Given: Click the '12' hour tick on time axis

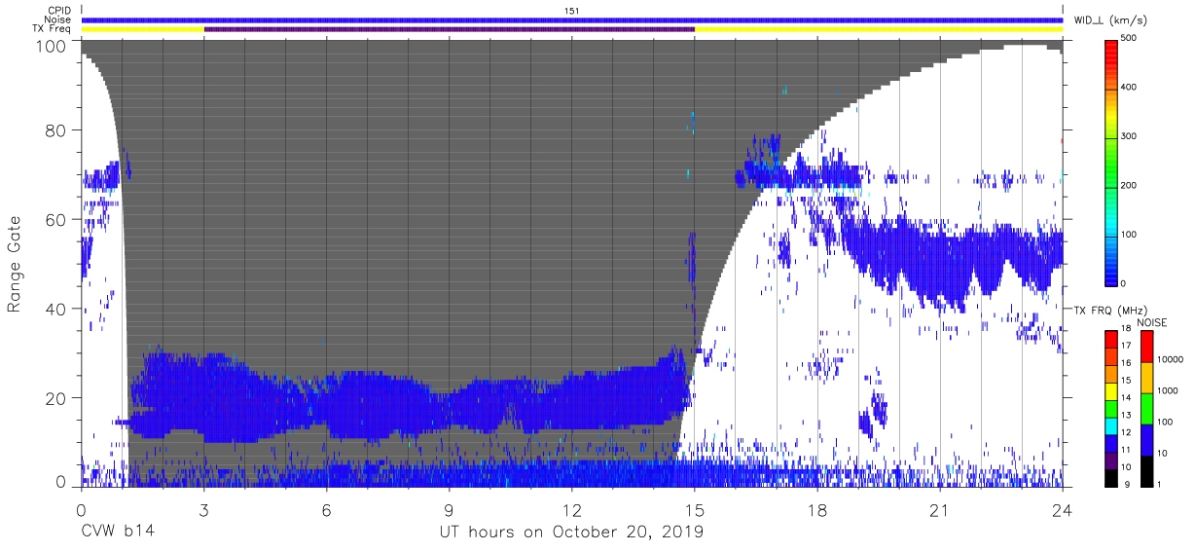Looking at the screenshot, I should tap(572, 509).
